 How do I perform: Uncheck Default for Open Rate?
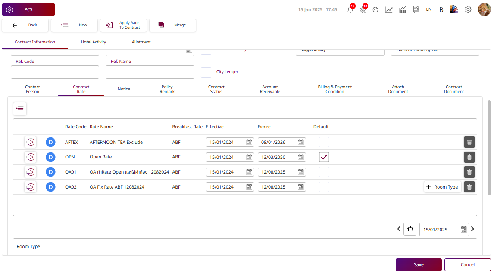click(324, 157)
